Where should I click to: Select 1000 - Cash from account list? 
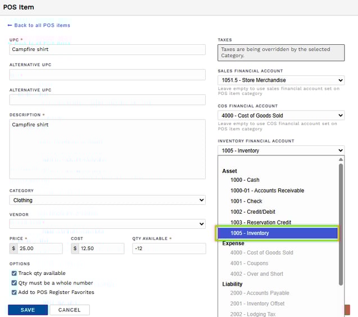[244, 180]
